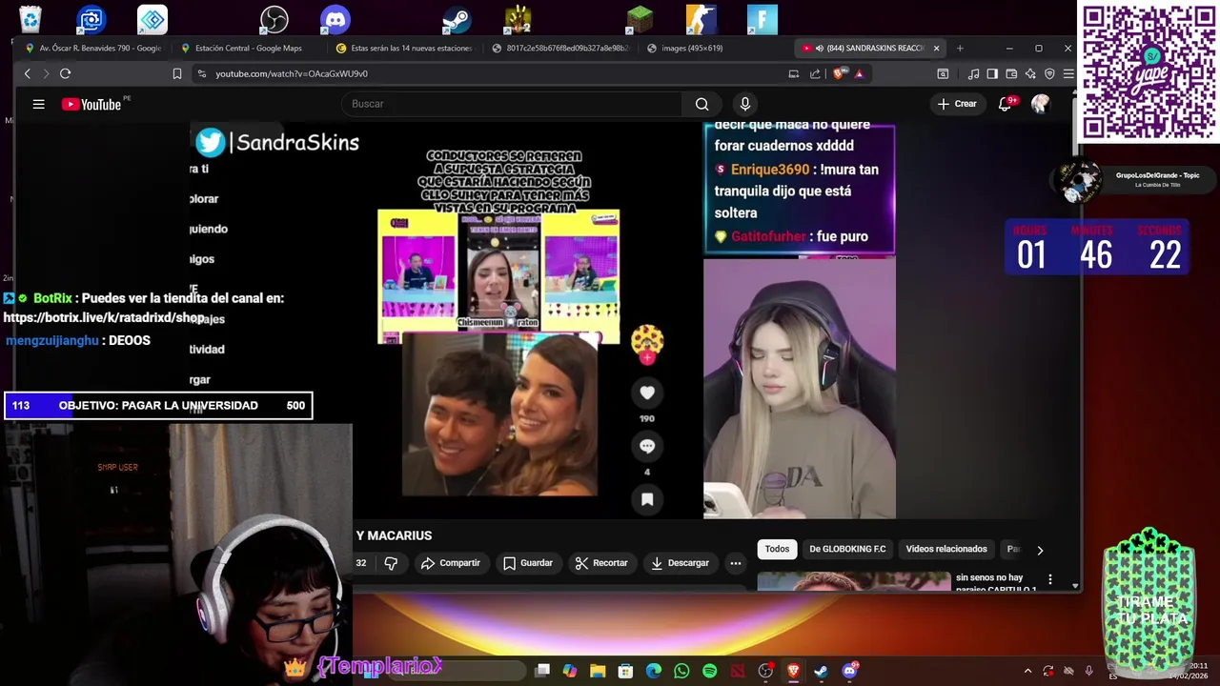Follow the TikTok creator avatar with plus
This screenshot has width=1220, height=686.
pos(647,344)
